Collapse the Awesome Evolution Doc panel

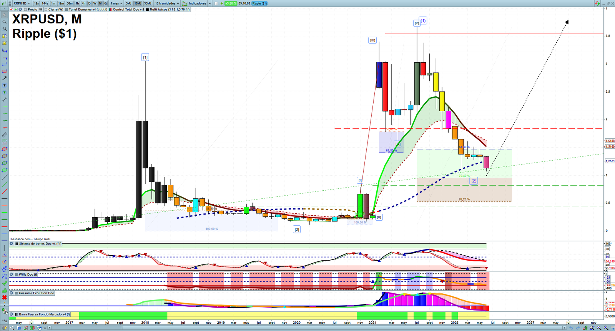click(x=11, y=293)
